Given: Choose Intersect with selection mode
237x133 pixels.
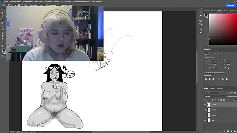Looking at the screenshot, I should pyautogui.click(x=26, y=5).
